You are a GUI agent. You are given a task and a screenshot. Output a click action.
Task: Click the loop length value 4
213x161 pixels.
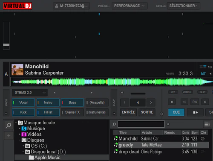138,102
